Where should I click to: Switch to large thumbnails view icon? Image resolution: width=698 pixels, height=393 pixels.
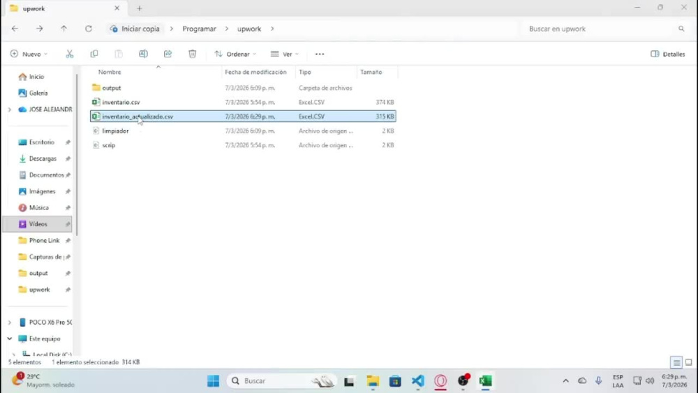pyautogui.click(x=688, y=362)
